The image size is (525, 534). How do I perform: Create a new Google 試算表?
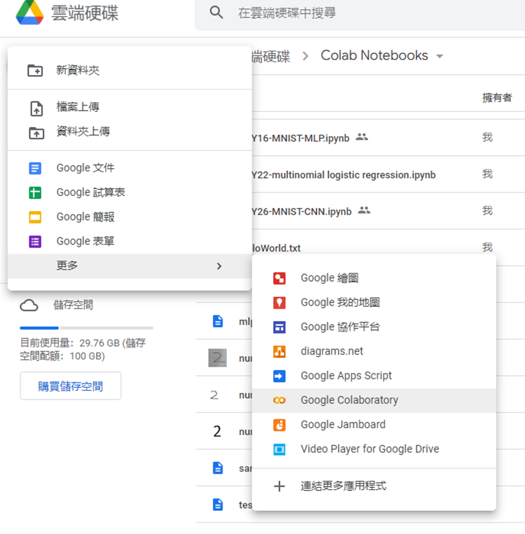tap(130, 193)
